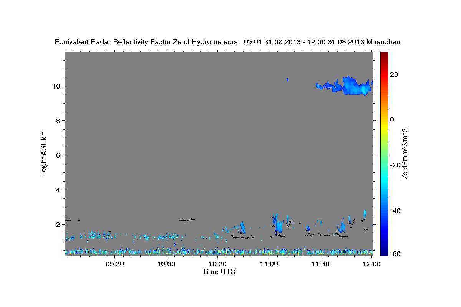Click the colorbar label 'Ze dBmm^6/m^3'
The image size is (461, 307).
(x=405, y=153)
